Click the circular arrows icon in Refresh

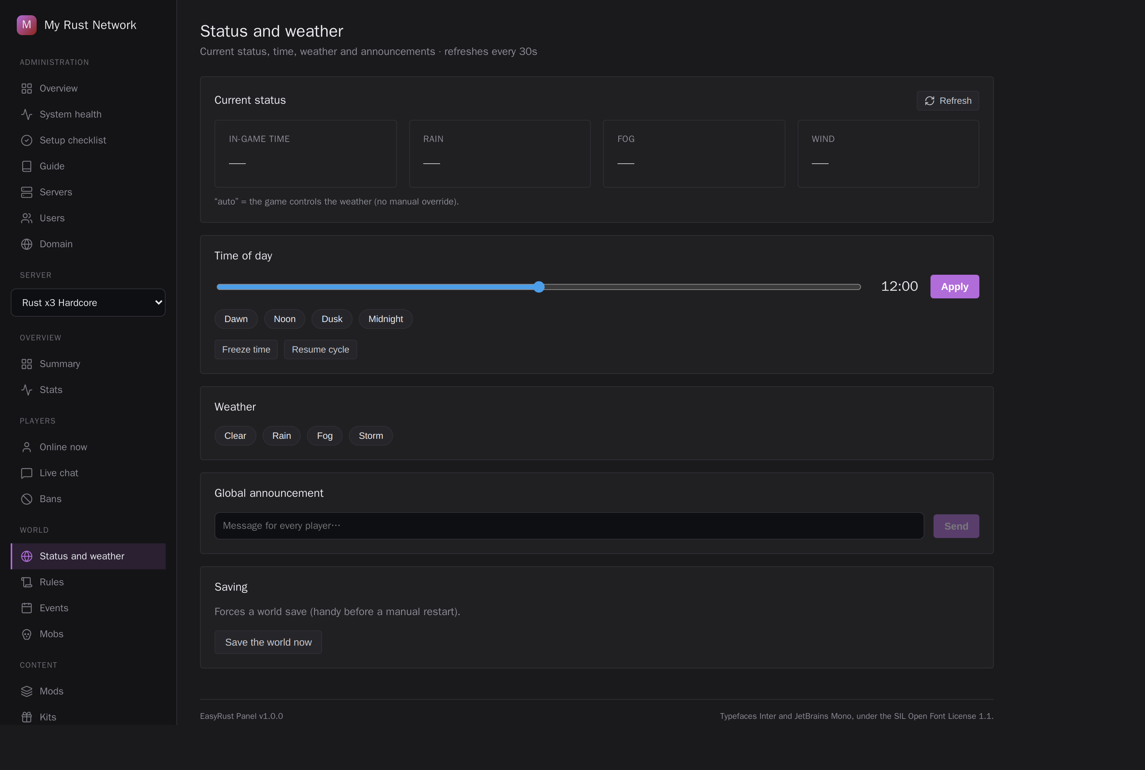[x=929, y=101]
